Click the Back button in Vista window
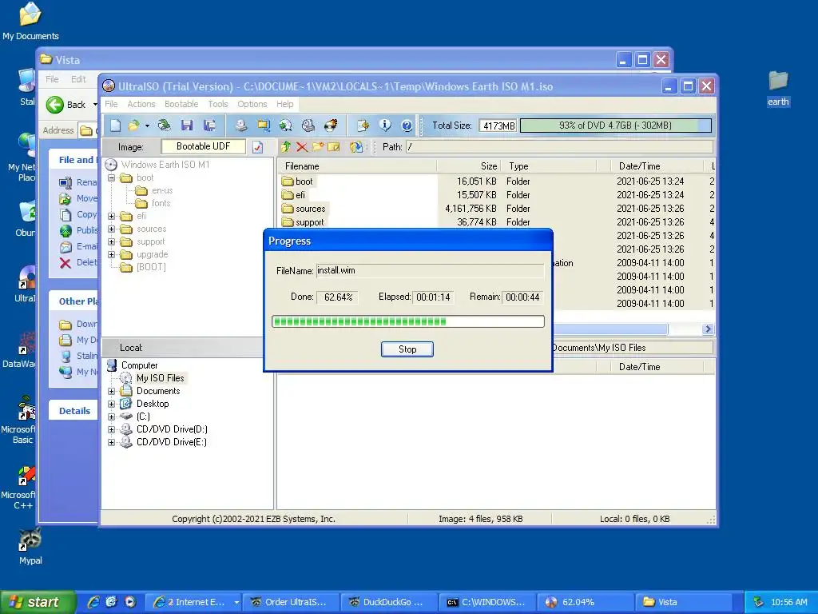Screen dimensions: 818x614 click(x=66, y=105)
